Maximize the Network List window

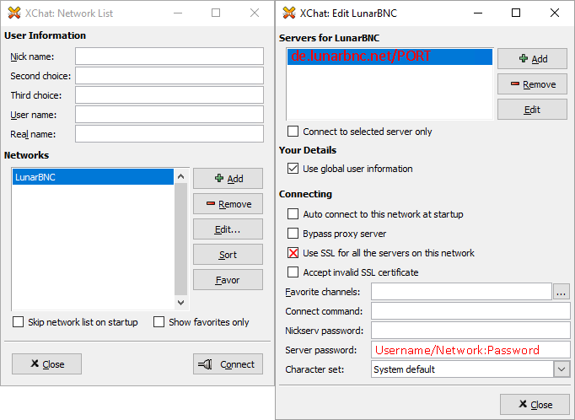[216, 13]
